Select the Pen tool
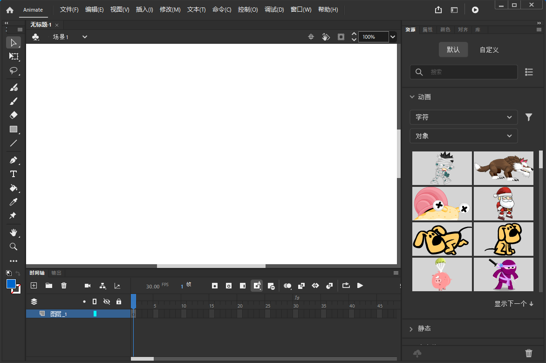The image size is (546, 363). coord(13,160)
